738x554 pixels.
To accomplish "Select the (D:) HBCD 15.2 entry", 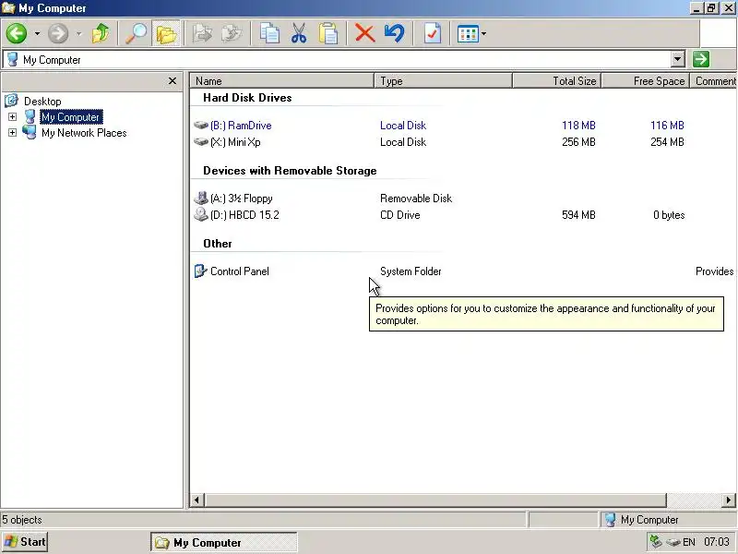I will pyautogui.click(x=244, y=215).
